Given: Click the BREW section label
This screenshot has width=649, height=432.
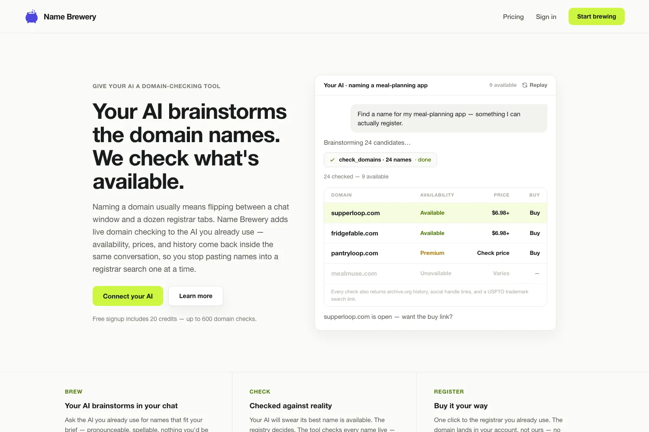Looking at the screenshot, I should click(x=74, y=391).
